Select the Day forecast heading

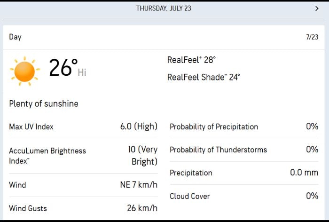pos(16,37)
